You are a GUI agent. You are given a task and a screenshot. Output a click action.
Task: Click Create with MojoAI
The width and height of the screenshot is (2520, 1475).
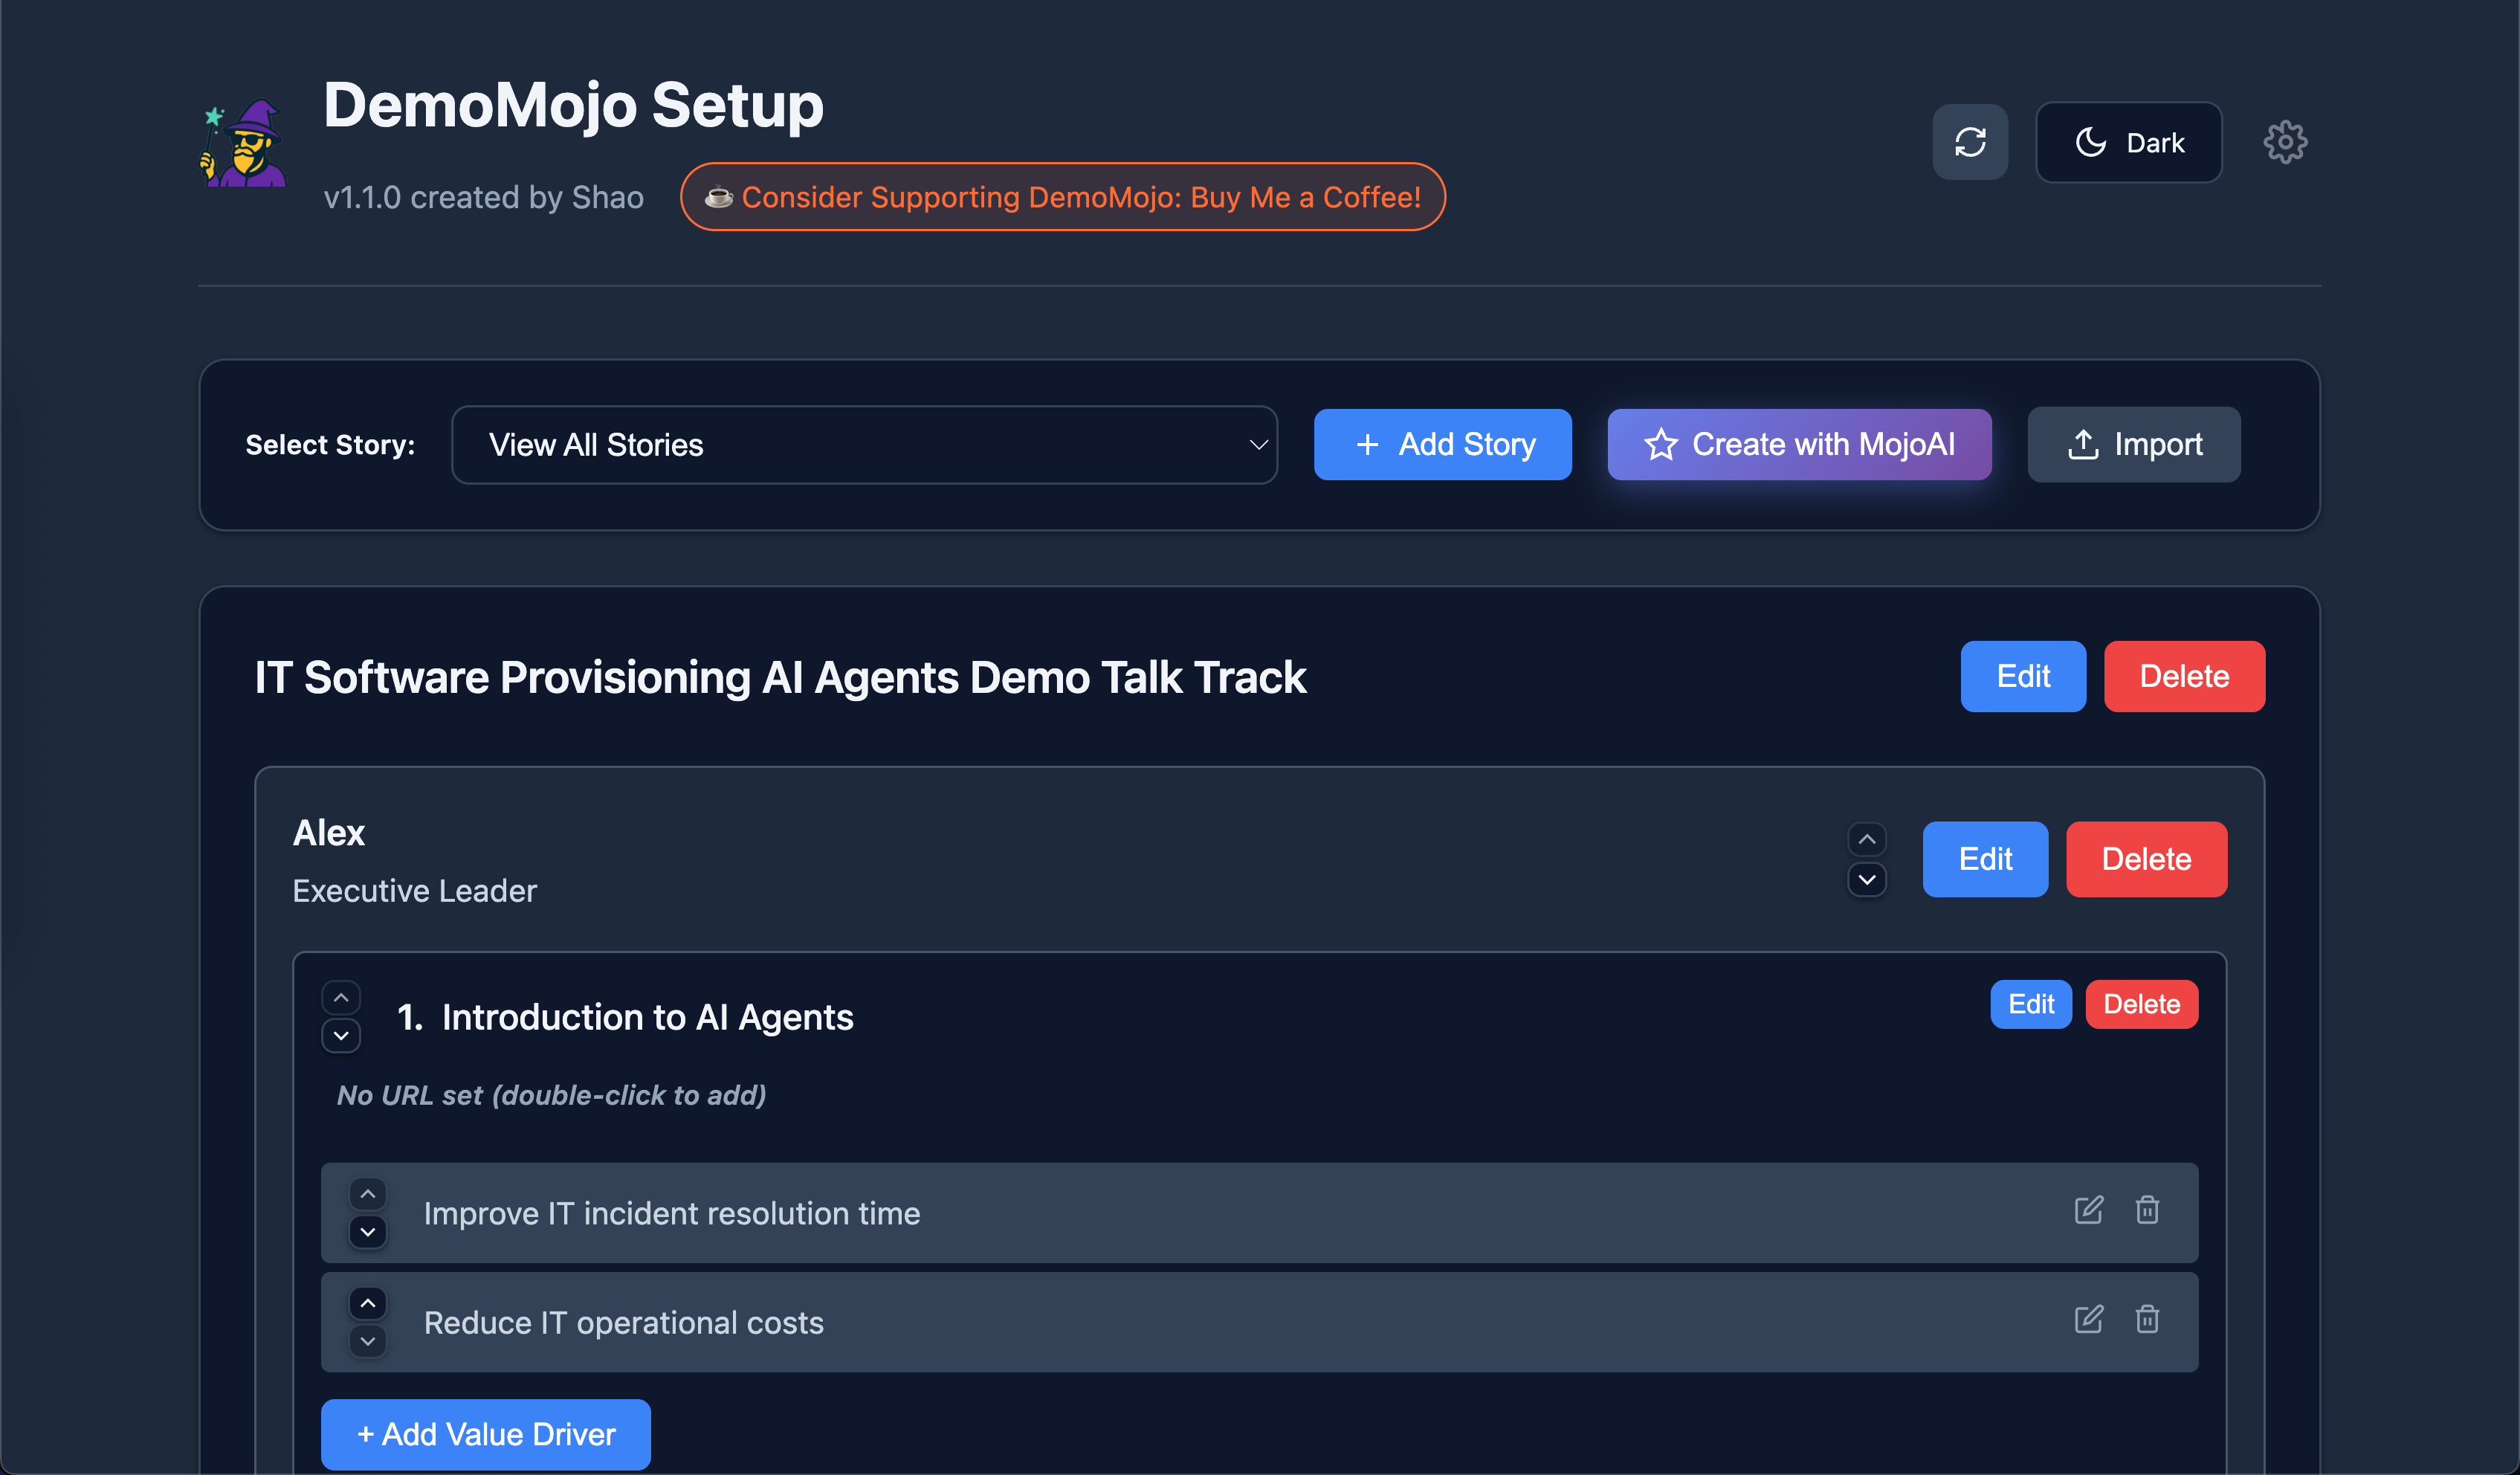click(x=1798, y=444)
